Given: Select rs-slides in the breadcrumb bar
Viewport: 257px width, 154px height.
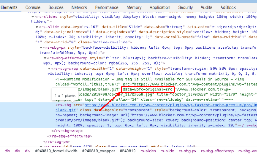Looking at the screenshot, I should point(148,151).
